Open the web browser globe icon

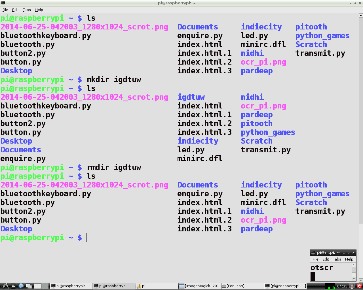[21, 286]
